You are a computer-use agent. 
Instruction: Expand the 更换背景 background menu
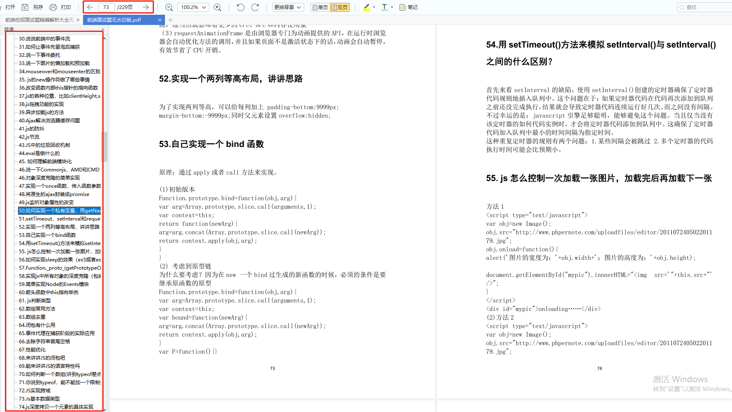pyautogui.click(x=288, y=7)
